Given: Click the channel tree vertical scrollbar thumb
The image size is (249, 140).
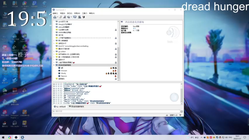Looking at the screenshot, I should click(x=118, y=63).
